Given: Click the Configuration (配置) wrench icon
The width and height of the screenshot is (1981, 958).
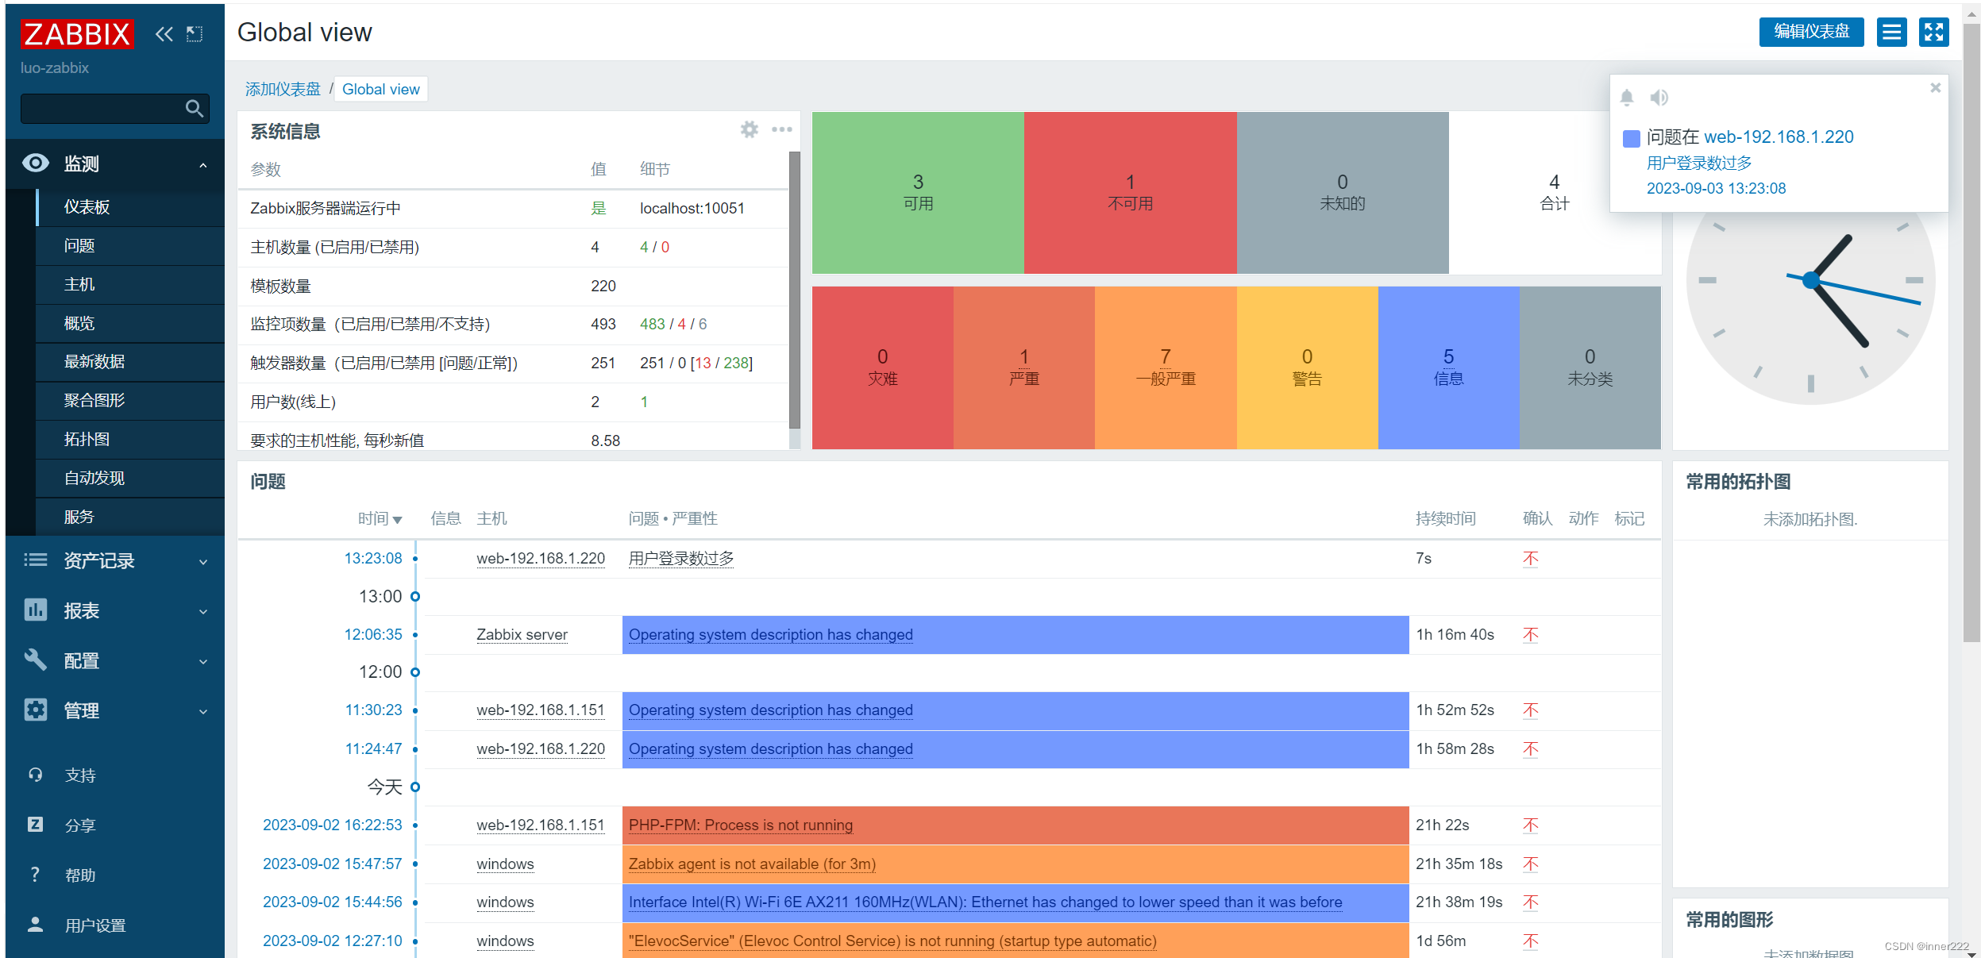Looking at the screenshot, I should pyautogui.click(x=36, y=660).
